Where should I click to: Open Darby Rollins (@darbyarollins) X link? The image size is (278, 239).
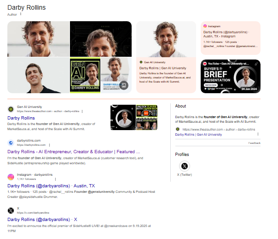(x=42, y=220)
